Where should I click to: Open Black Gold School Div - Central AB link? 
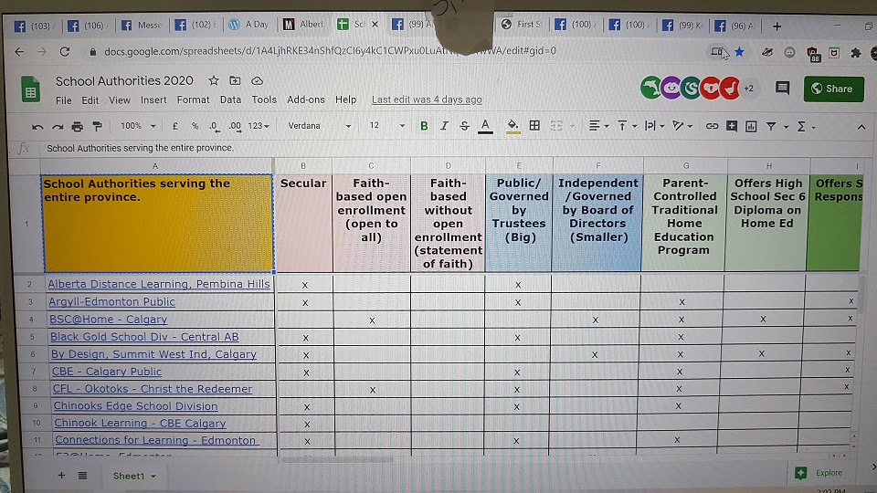144,337
